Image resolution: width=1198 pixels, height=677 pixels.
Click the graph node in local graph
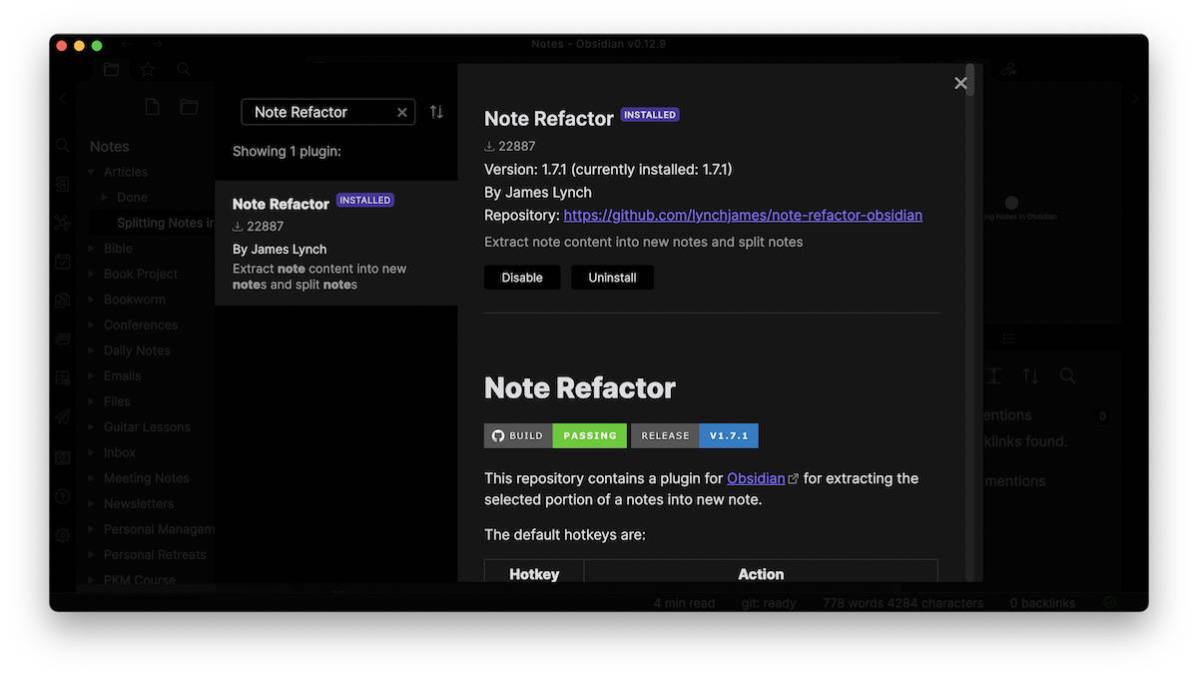[1011, 203]
